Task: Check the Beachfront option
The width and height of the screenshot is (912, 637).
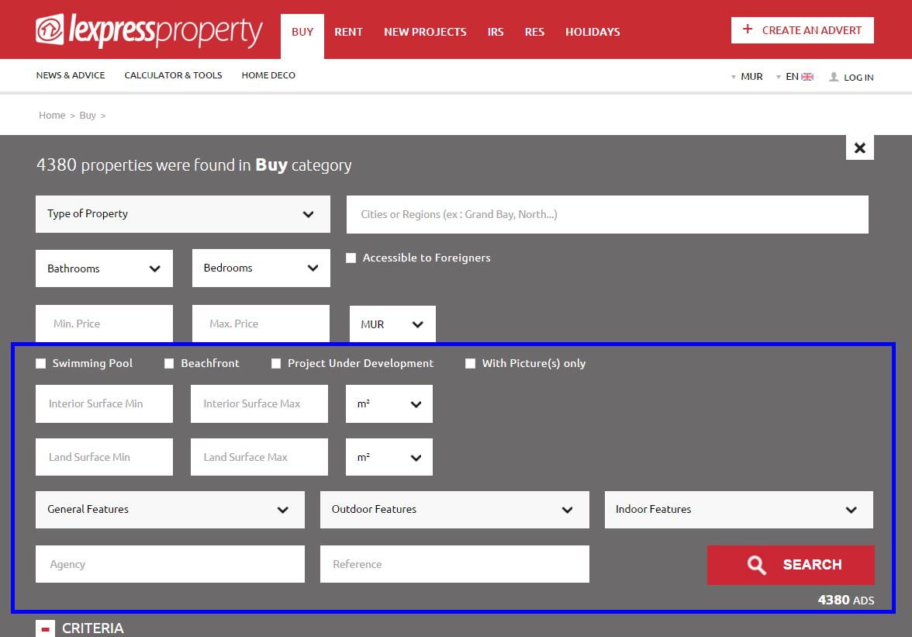Action: pyautogui.click(x=169, y=364)
